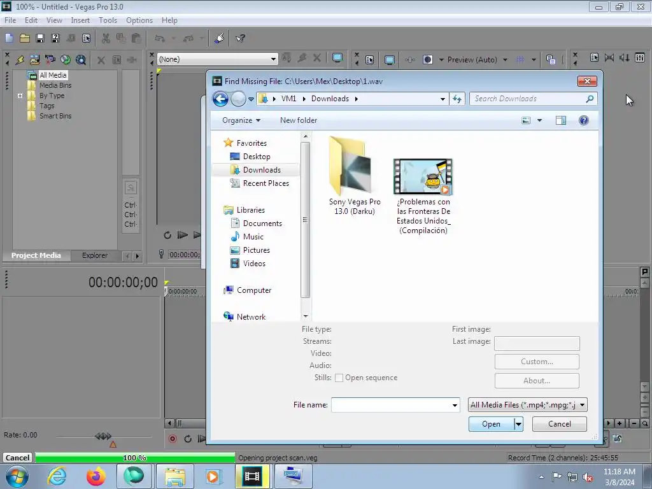Click the Loop Playback icon under the trimmer
Image resolution: width=652 pixels, height=489 pixels.
click(x=167, y=236)
